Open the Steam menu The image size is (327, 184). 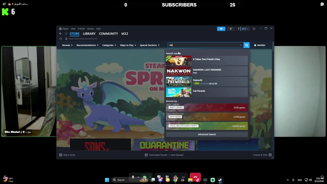click(x=65, y=29)
